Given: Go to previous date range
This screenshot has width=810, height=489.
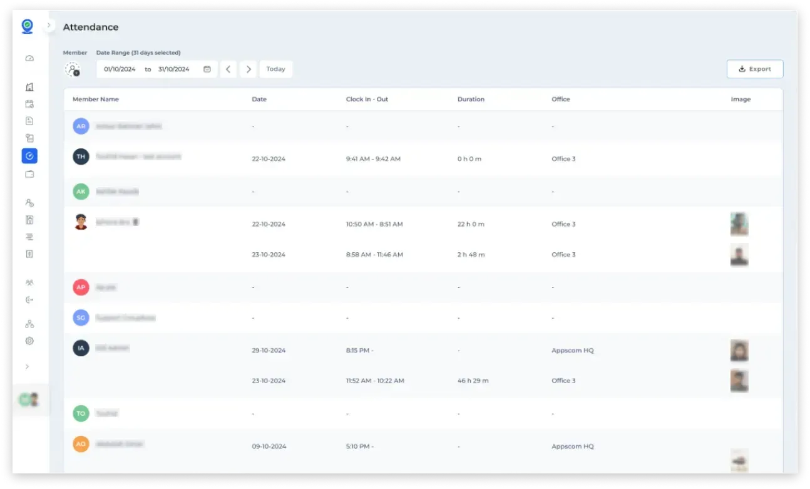Looking at the screenshot, I should tap(228, 69).
